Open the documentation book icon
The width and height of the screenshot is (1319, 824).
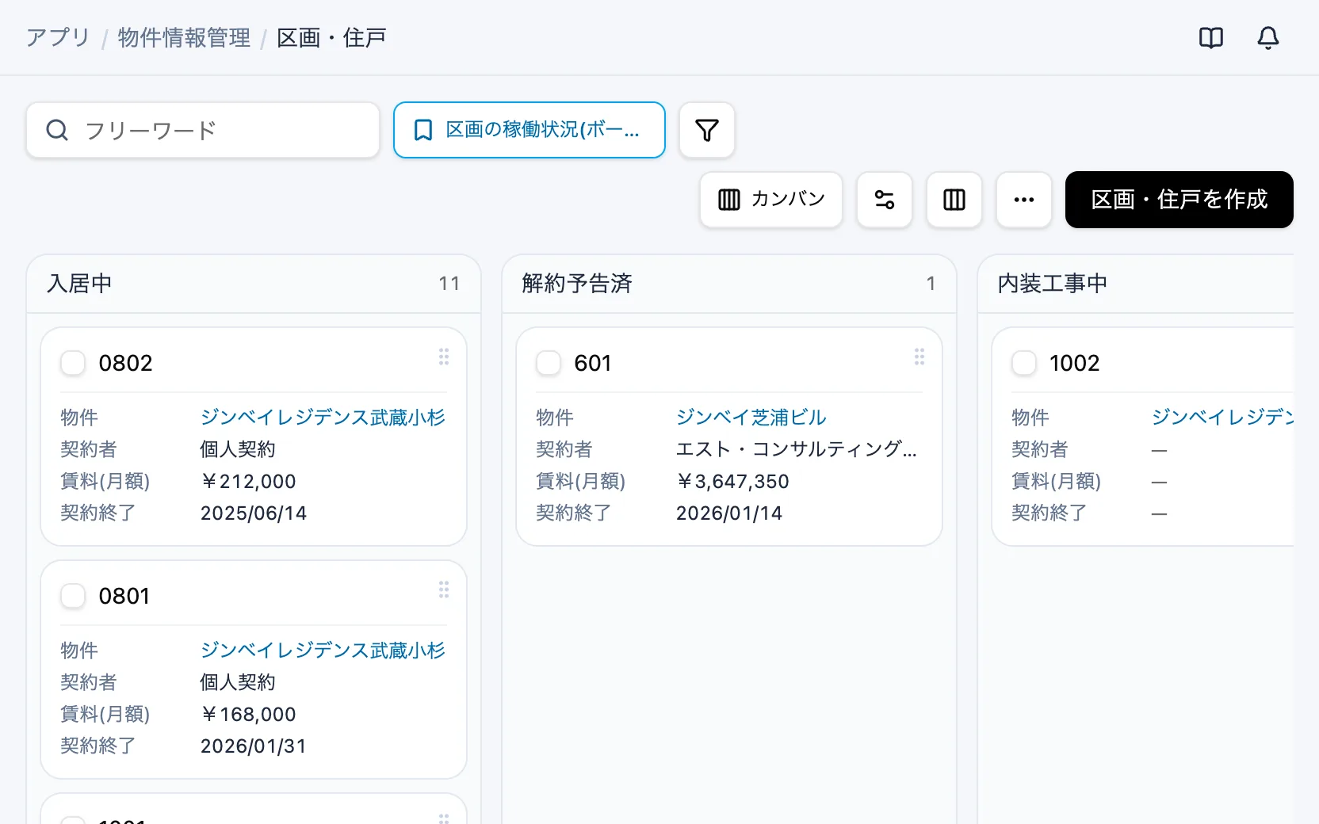1211,38
